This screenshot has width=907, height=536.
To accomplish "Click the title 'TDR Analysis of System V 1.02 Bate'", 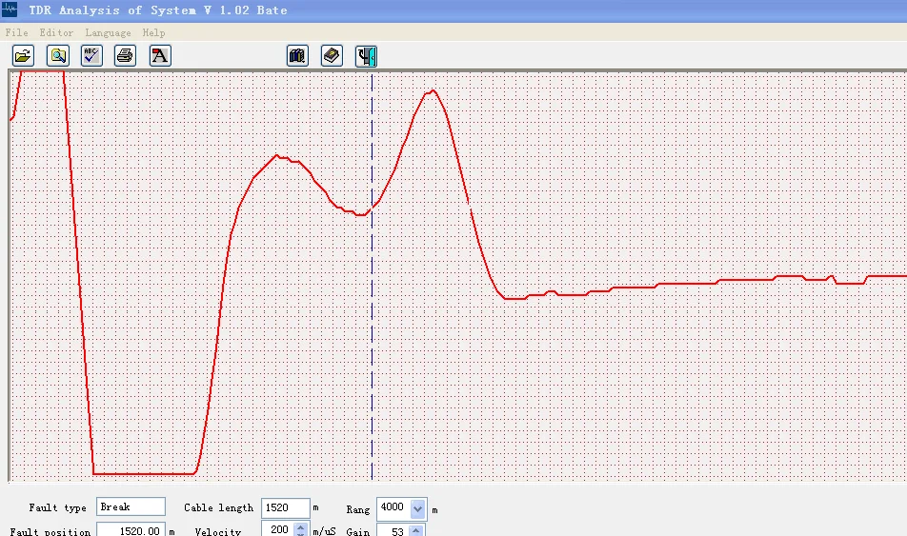I will point(158,10).
